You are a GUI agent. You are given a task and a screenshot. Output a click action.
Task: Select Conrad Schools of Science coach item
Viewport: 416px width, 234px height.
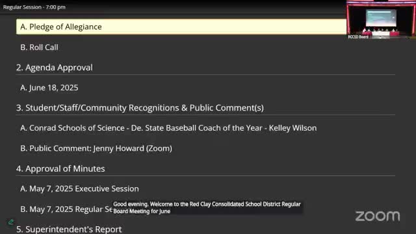[168, 128]
